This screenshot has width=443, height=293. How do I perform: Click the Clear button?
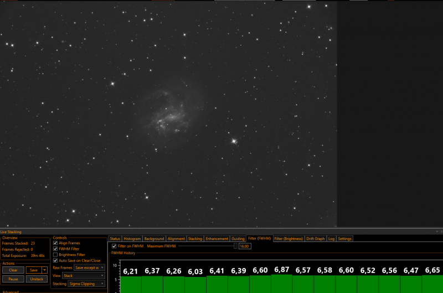coord(13,270)
